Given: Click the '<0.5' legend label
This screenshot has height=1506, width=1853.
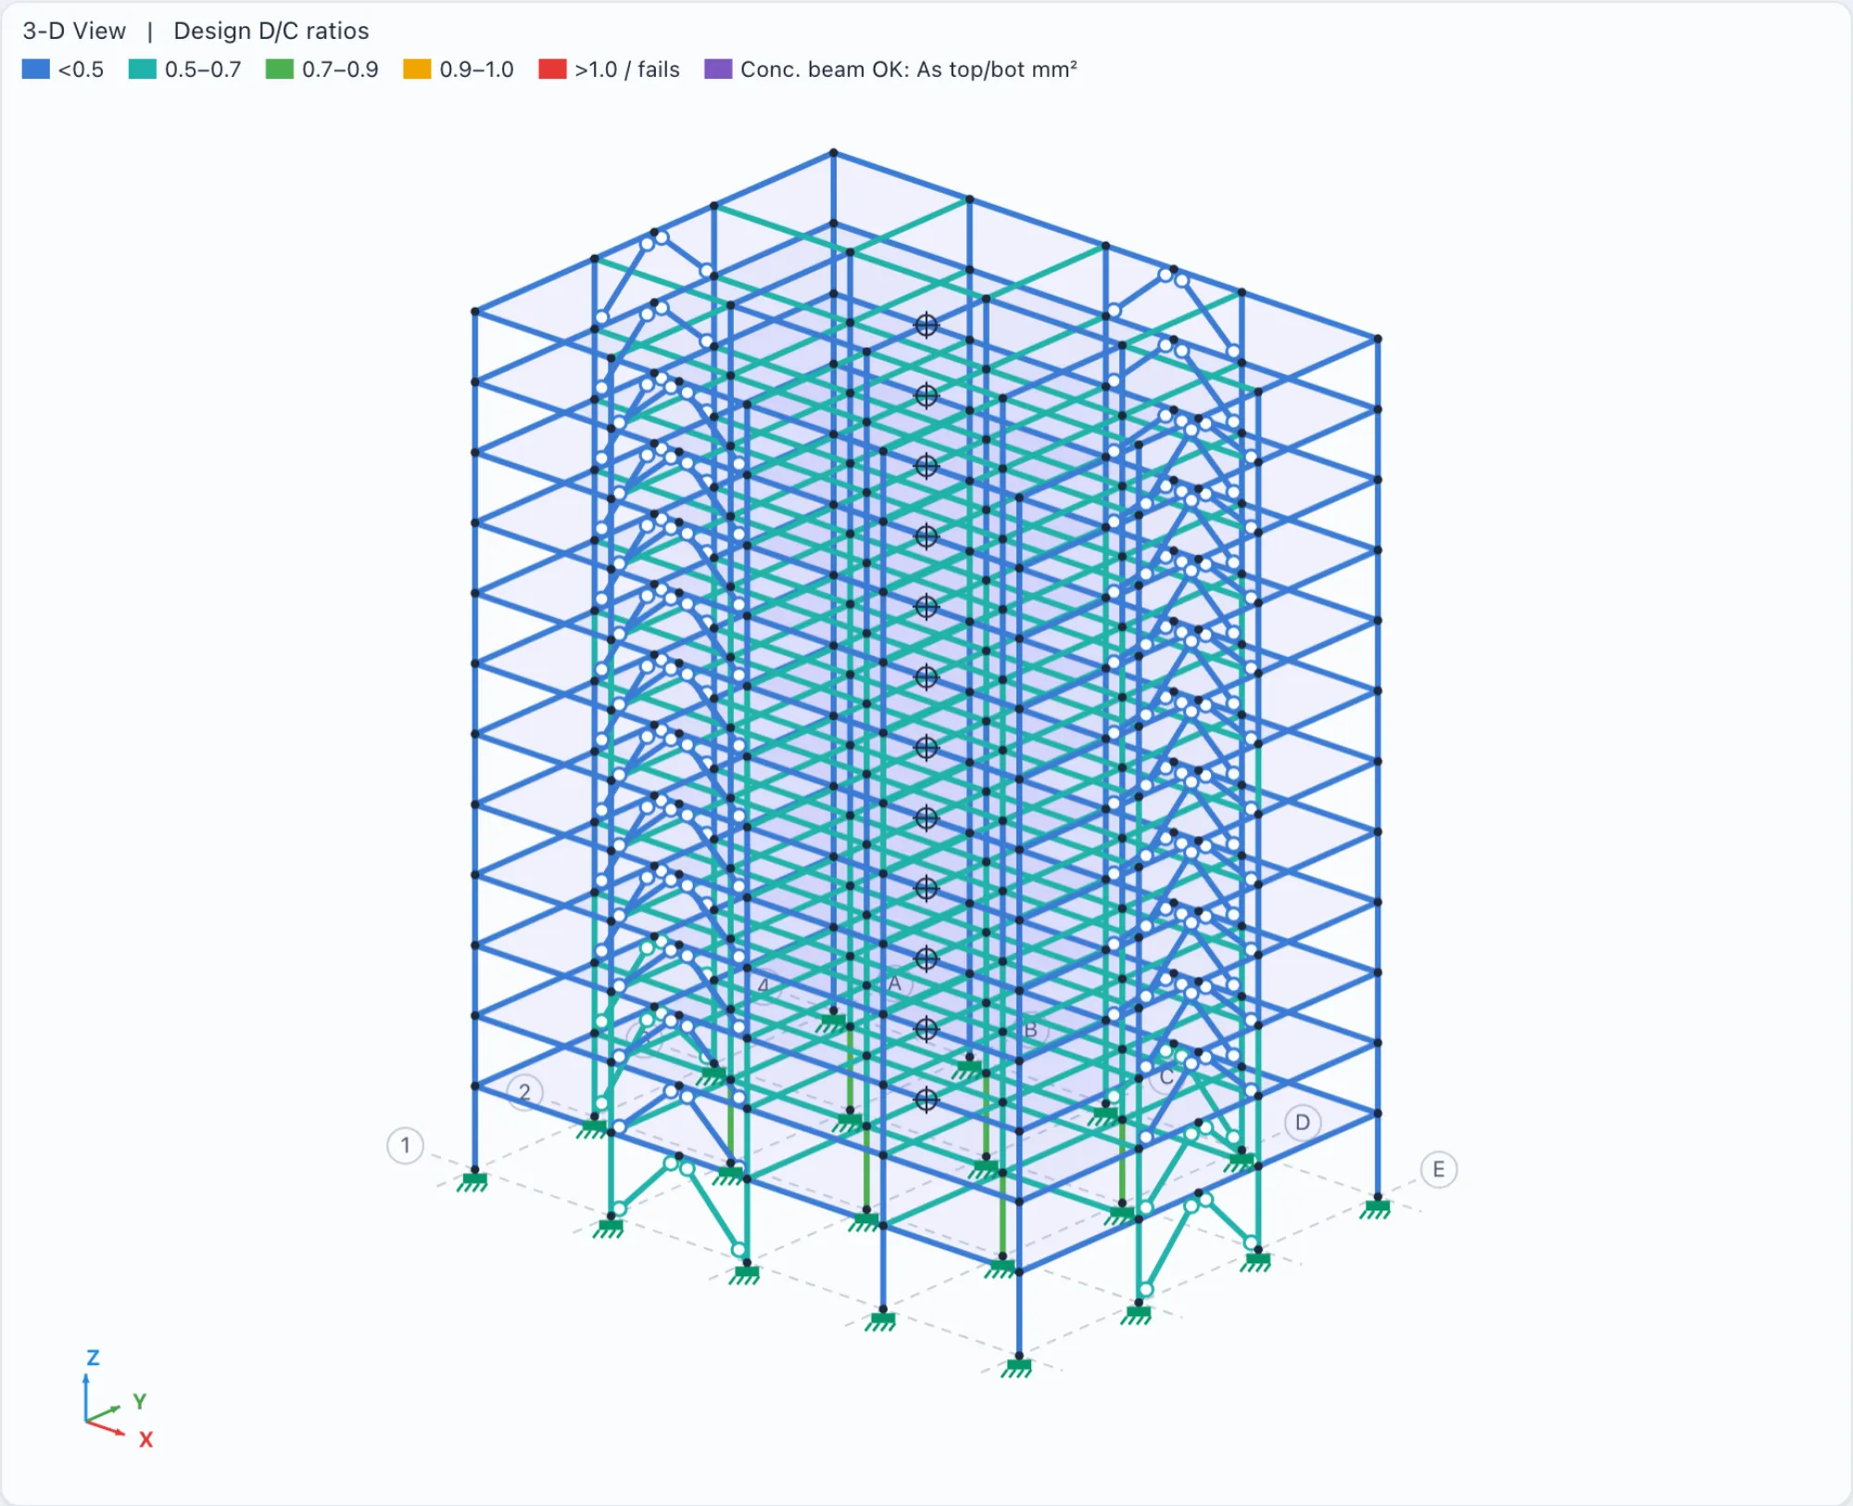Looking at the screenshot, I should pyautogui.click(x=81, y=70).
